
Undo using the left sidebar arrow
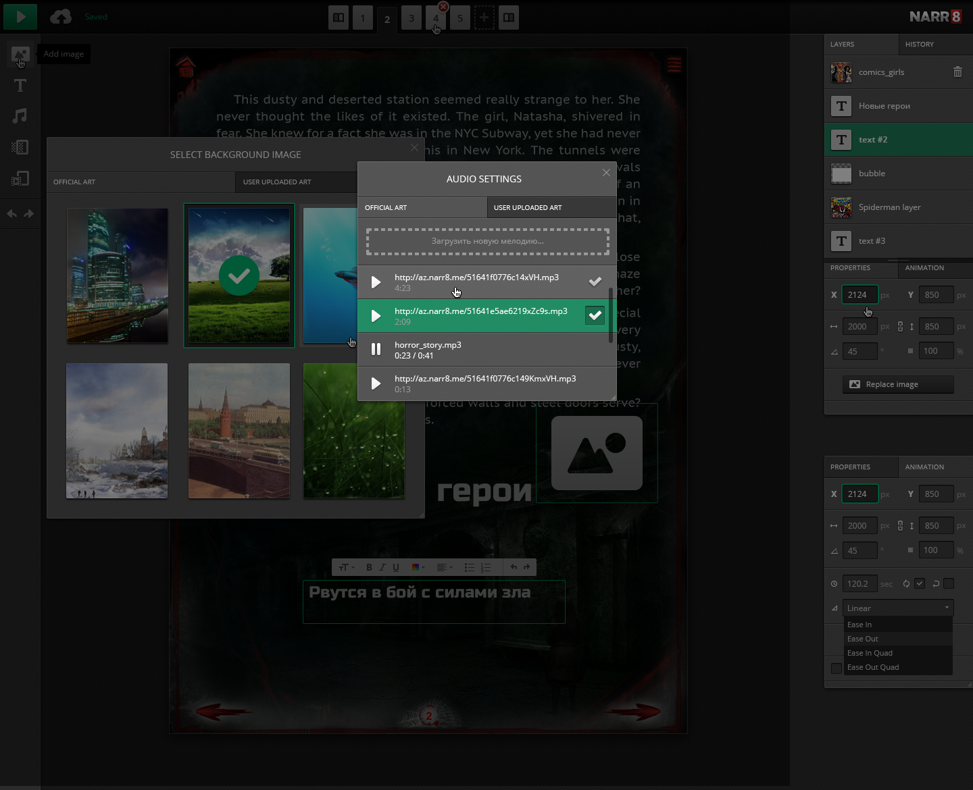(x=12, y=214)
